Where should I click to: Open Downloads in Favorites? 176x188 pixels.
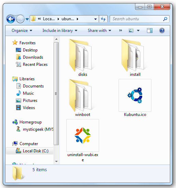pos(33,57)
